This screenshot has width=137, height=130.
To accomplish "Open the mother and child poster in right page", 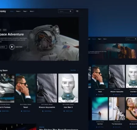I will point(132,109).
